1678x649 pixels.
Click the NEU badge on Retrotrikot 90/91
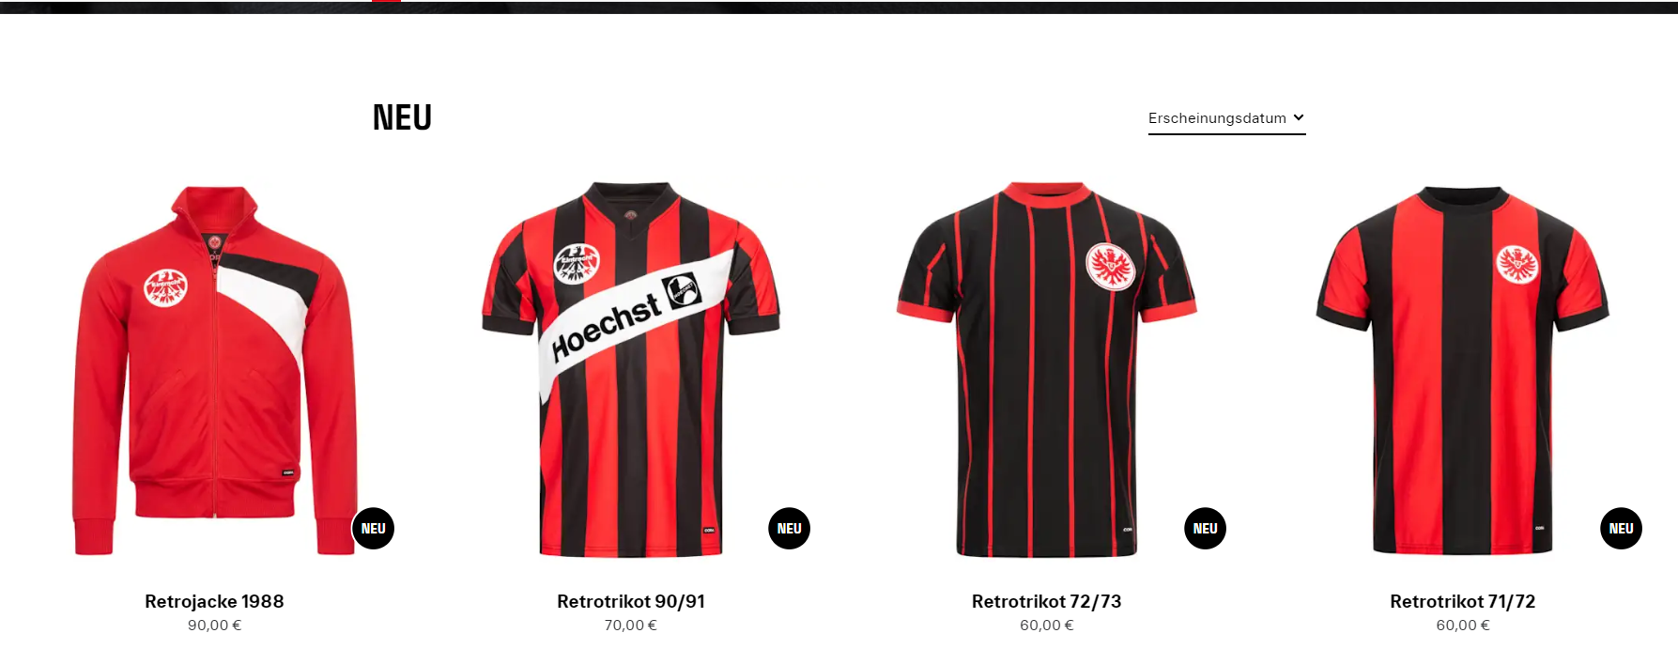click(x=789, y=529)
